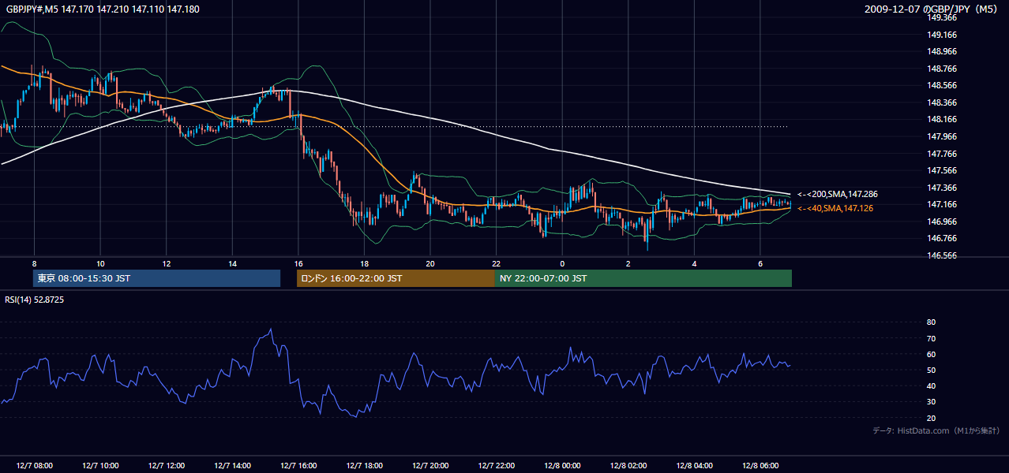The width and height of the screenshot is (1009, 473).
Task: Click hour tick 16 under price chart
Action: [298, 263]
